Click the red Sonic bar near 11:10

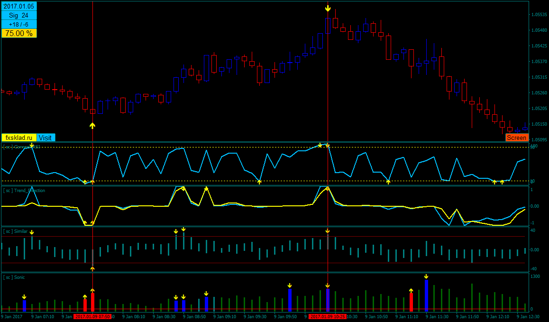(411, 302)
